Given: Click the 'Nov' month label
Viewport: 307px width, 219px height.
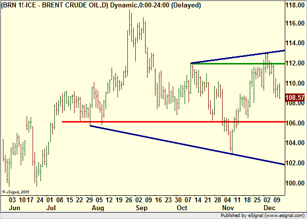Looking at the screenshot, I should tap(228, 208).
